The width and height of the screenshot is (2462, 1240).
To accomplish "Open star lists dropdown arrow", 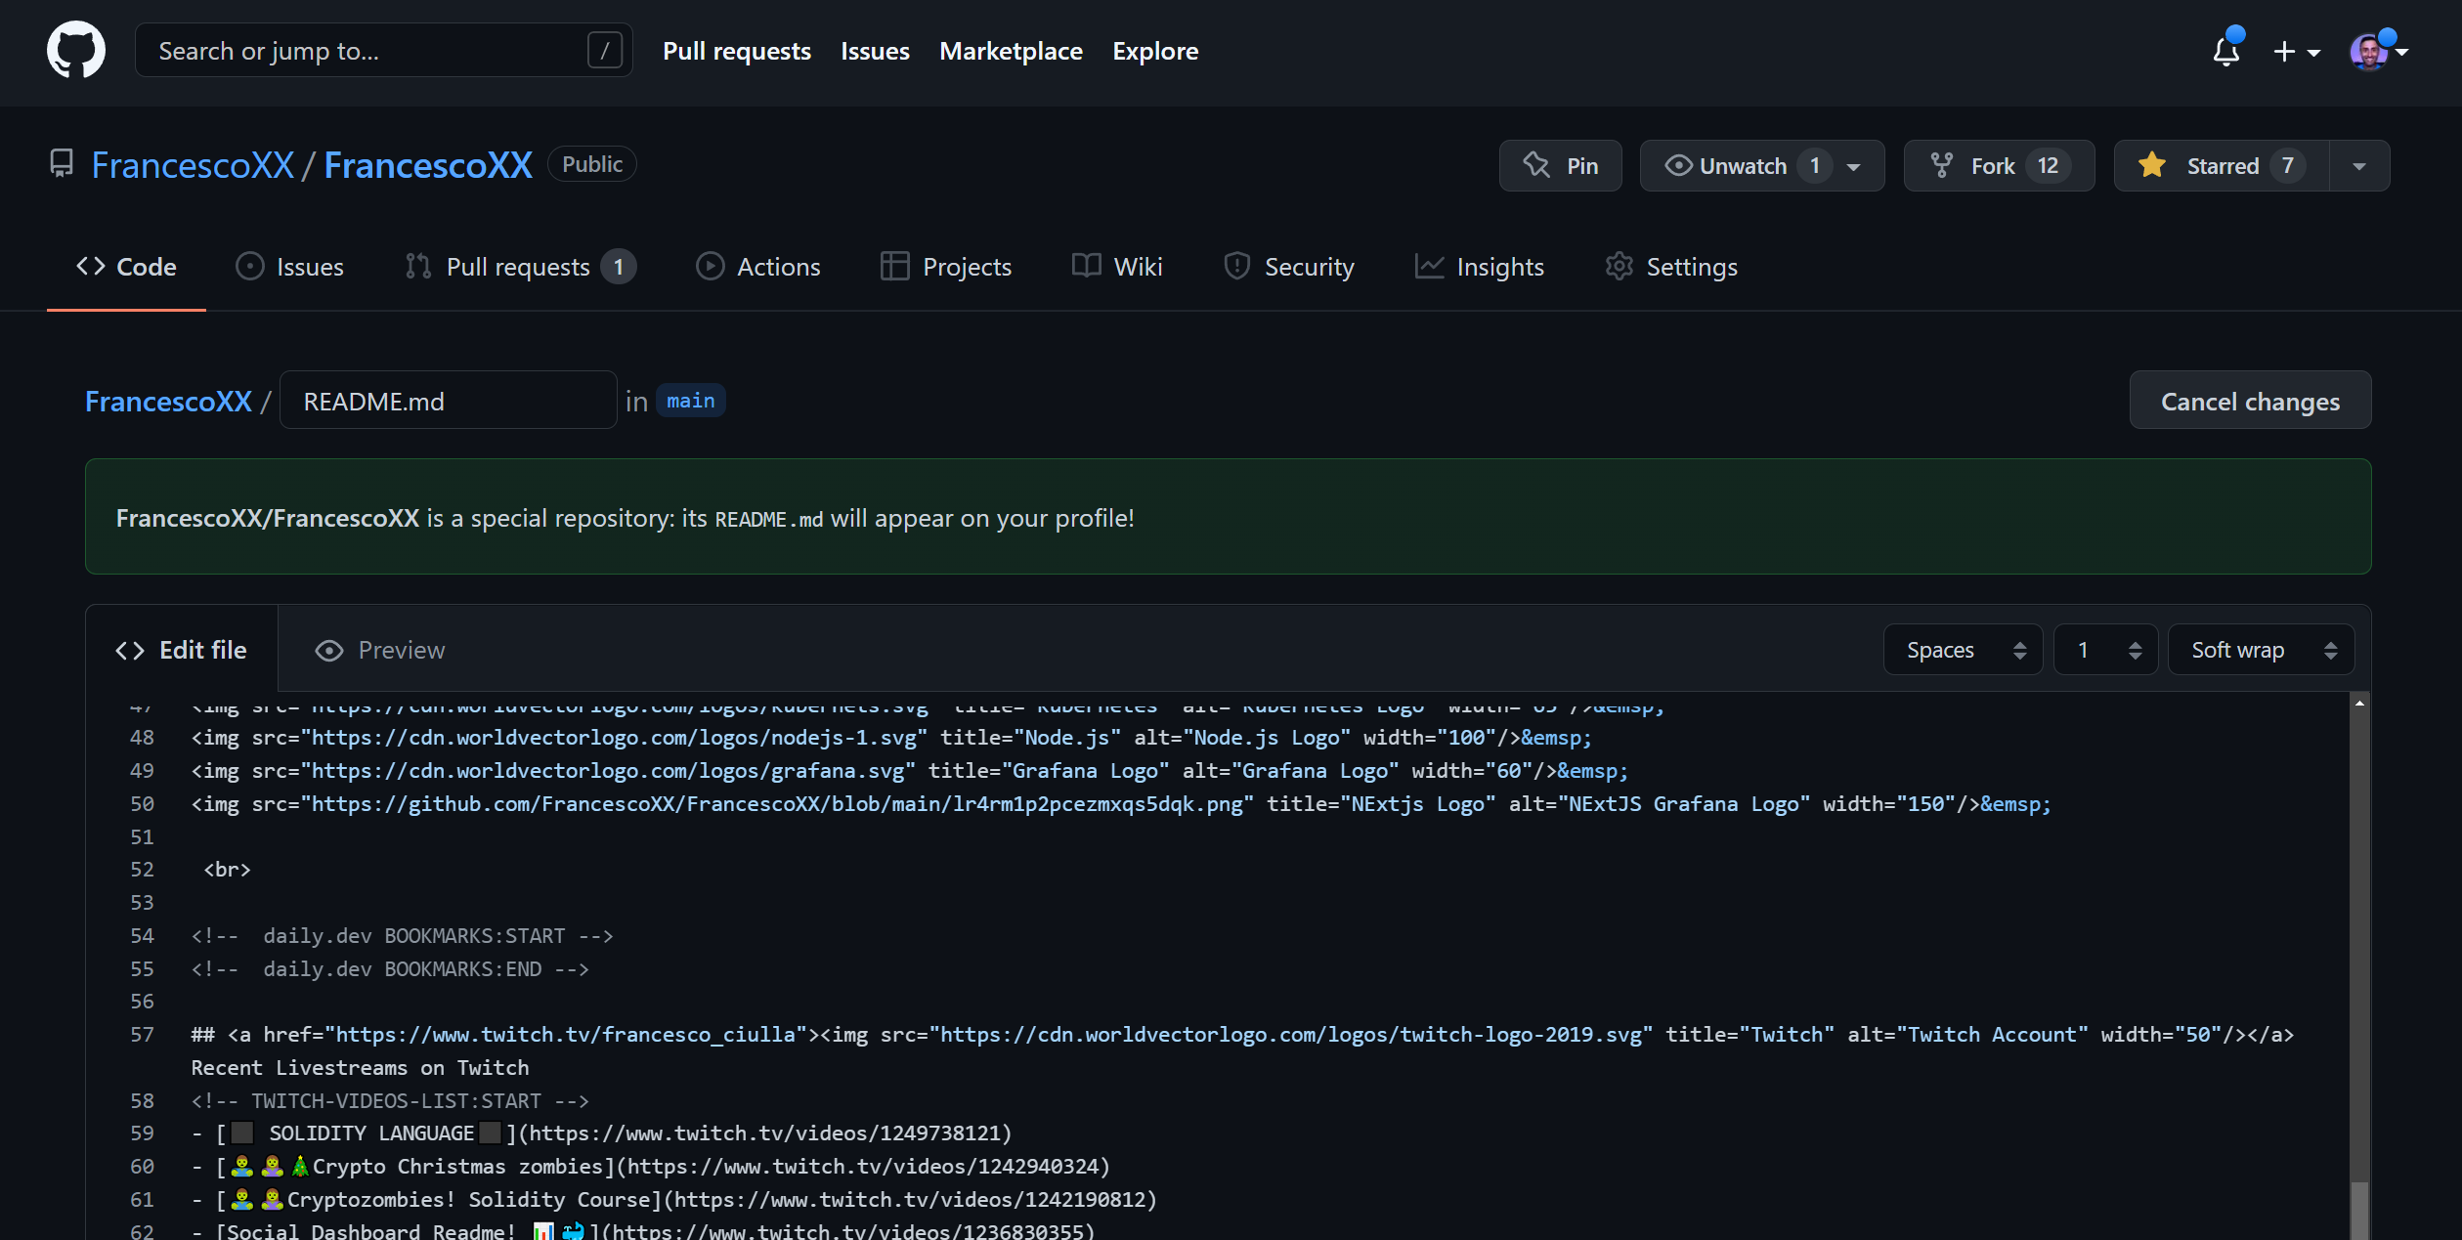I will (2359, 166).
